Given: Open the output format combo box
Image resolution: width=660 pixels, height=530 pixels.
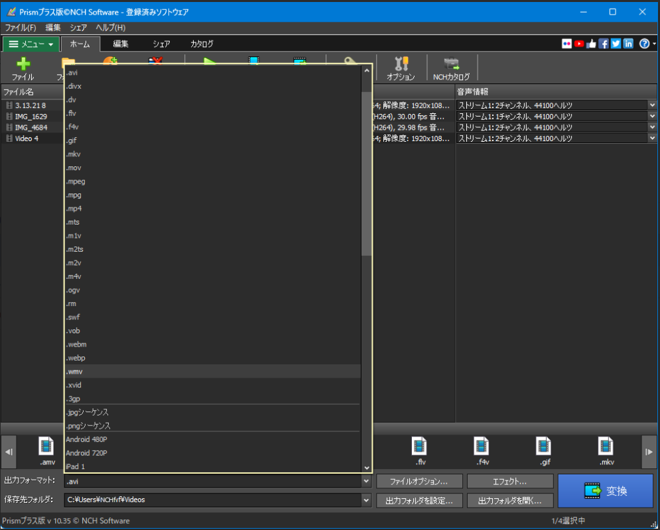Looking at the screenshot, I should (x=218, y=481).
